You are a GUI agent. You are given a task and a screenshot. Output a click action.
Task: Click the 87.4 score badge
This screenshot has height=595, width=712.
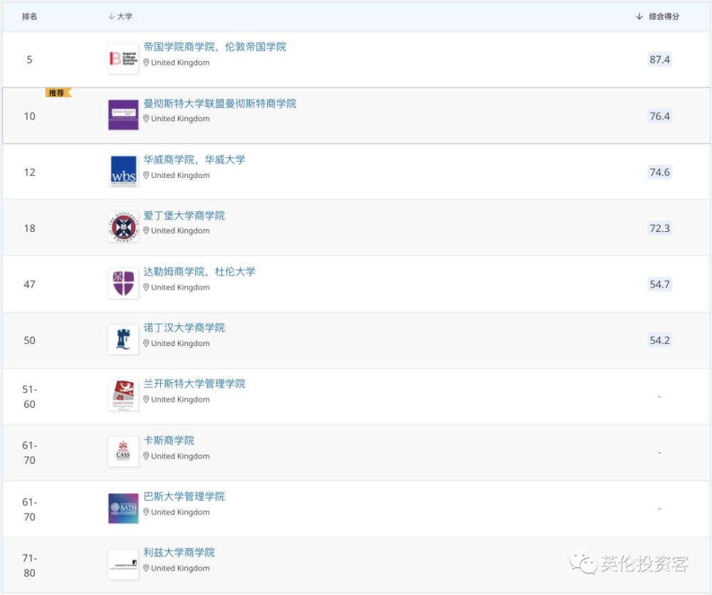tap(659, 60)
